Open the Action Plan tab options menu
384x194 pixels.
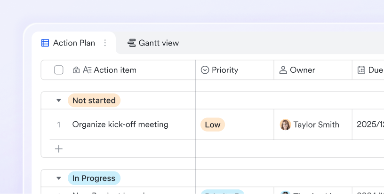105,43
